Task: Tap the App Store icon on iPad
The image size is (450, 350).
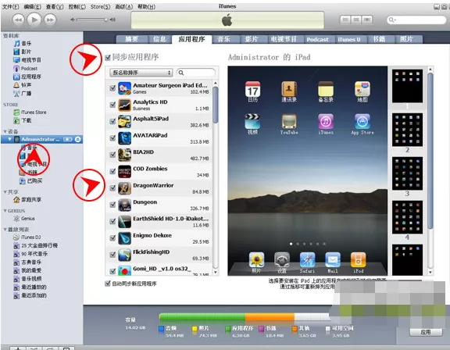Action: (x=362, y=124)
